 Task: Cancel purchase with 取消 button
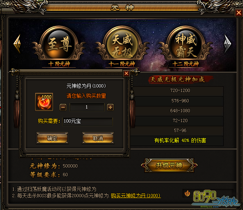click(98, 138)
